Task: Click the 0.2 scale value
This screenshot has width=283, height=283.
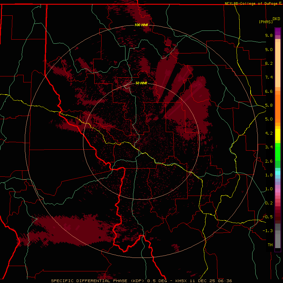Action: click(x=269, y=203)
